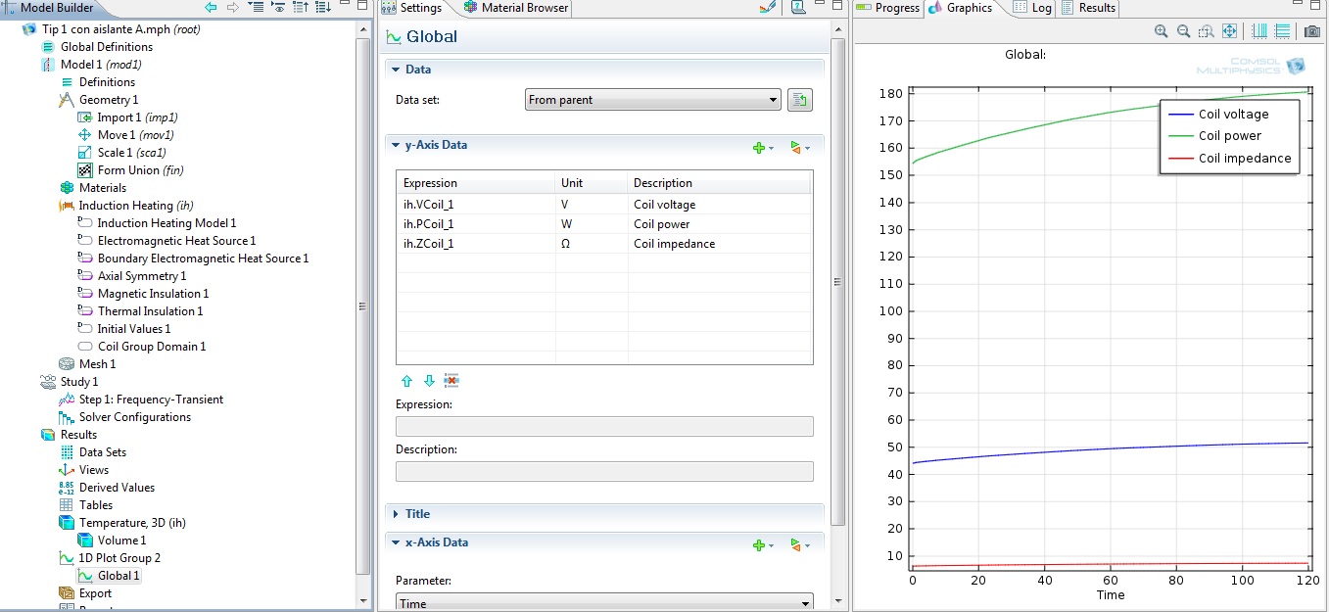Image resolution: width=1329 pixels, height=612 pixels.
Task: Toggle x-axis log scale in Graphics toolbar
Action: (1259, 31)
